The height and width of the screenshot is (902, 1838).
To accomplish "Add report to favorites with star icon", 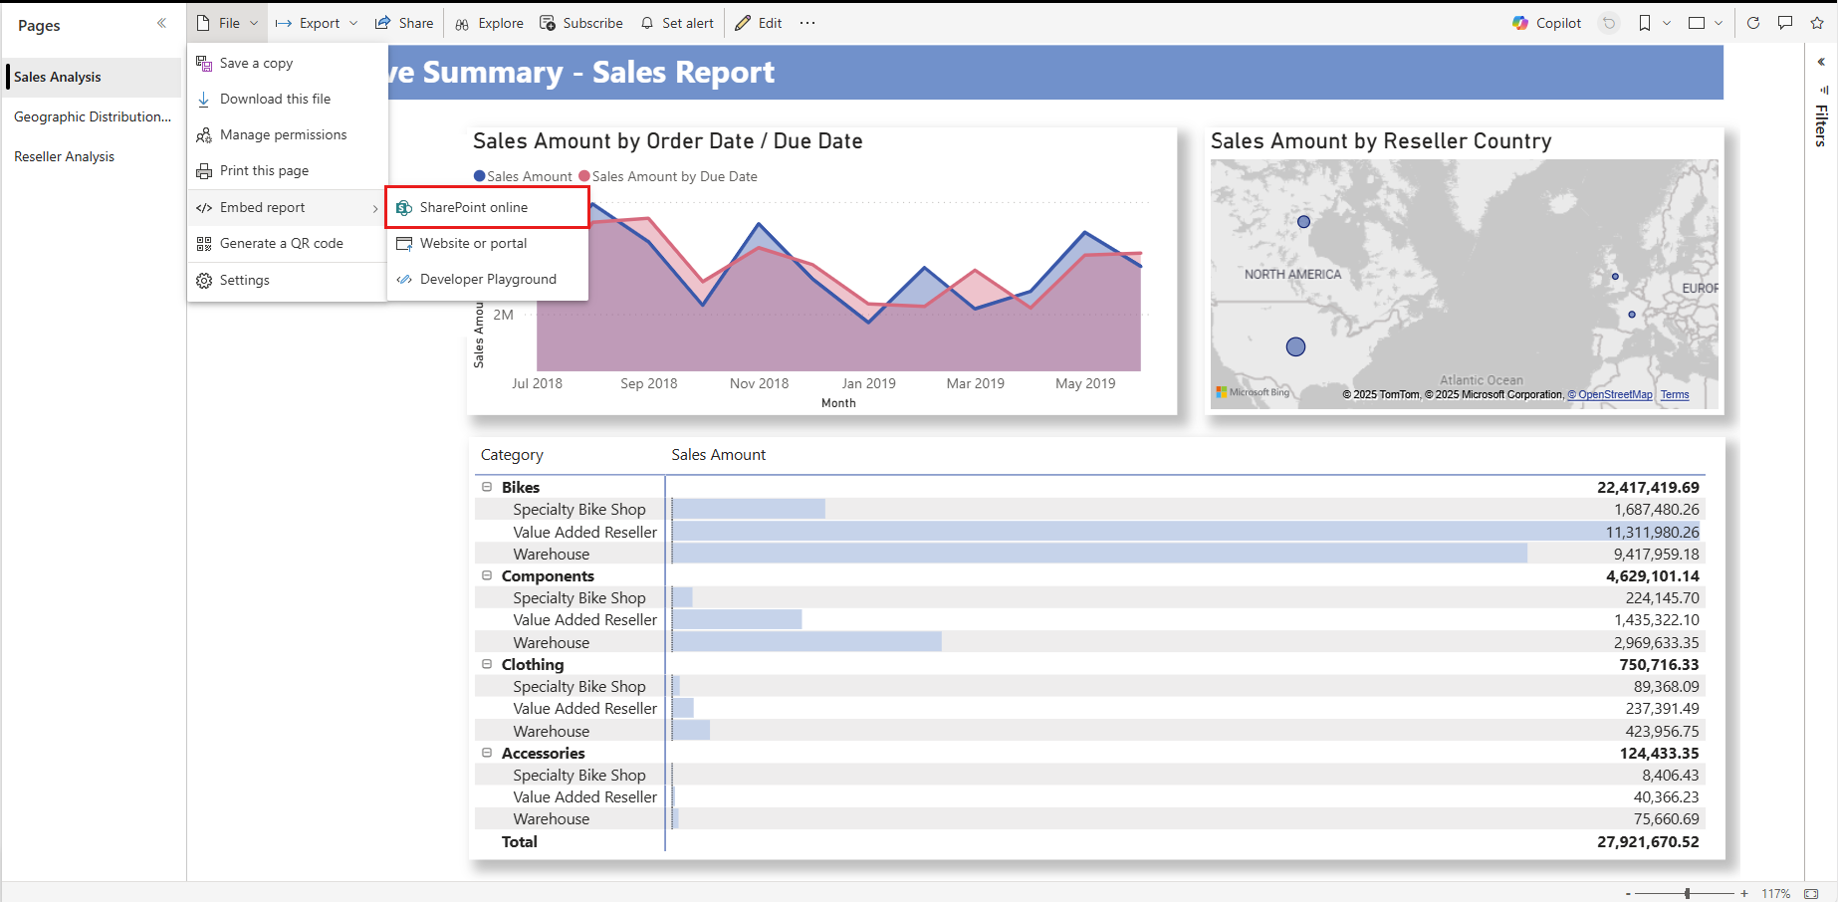I will pyautogui.click(x=1817, y=22).
